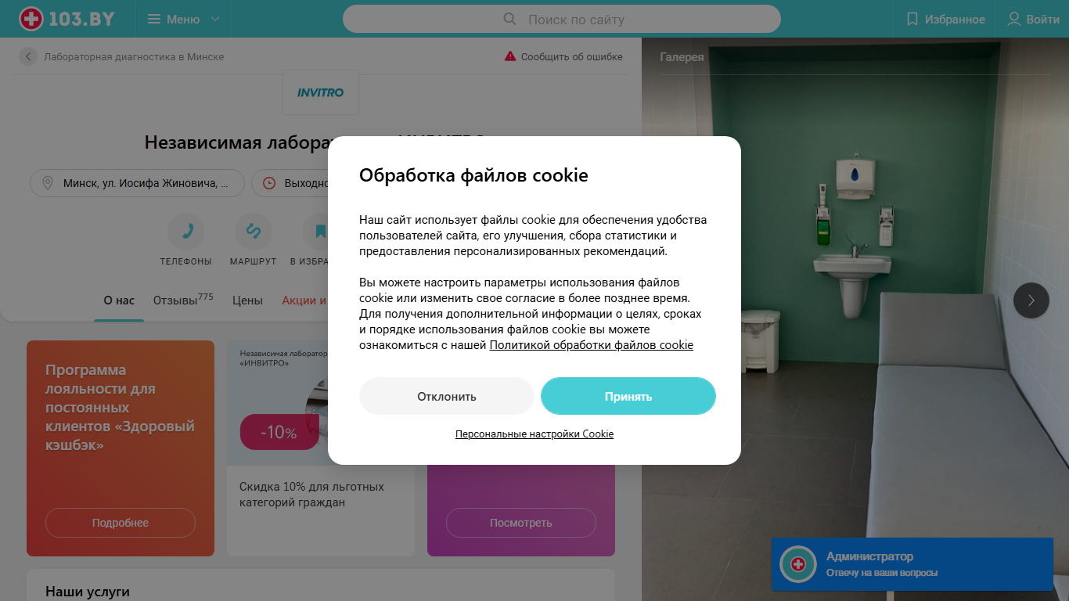1069x601 pixels.
Task: Open the Администратор chat widget
Action: tap(912, 564)
